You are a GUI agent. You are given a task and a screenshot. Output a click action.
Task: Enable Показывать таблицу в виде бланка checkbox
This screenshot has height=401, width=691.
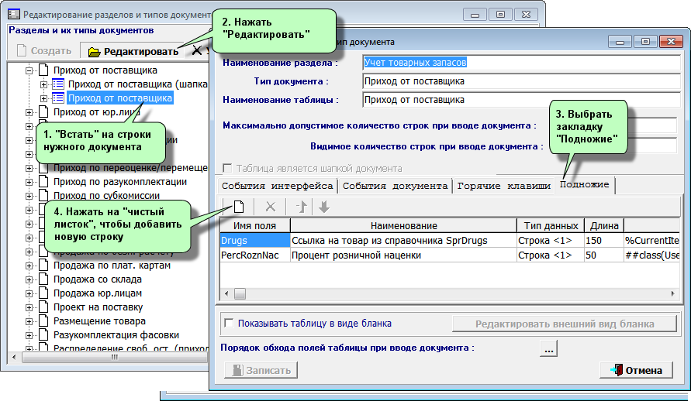229,323
